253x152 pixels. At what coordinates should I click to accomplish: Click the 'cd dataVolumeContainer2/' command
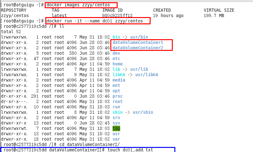click(89, 144)
